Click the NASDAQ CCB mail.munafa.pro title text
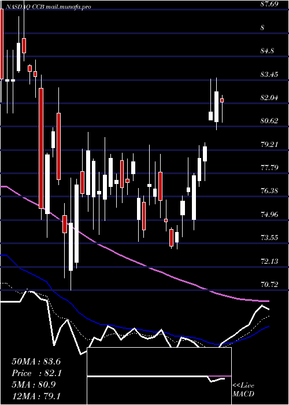 (x=48, y=7)
